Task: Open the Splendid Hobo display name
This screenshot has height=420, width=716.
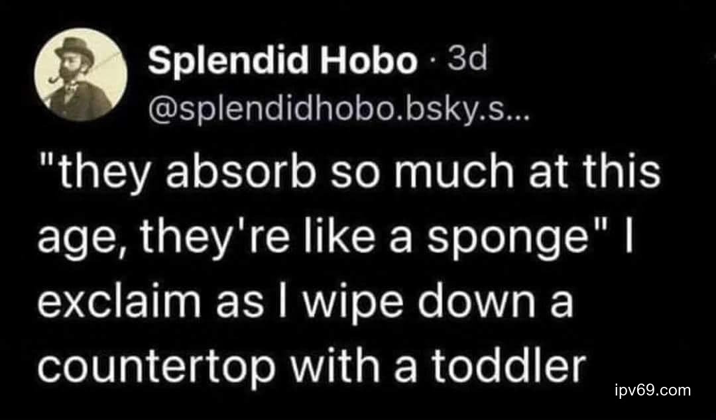Action: [280, 63]
